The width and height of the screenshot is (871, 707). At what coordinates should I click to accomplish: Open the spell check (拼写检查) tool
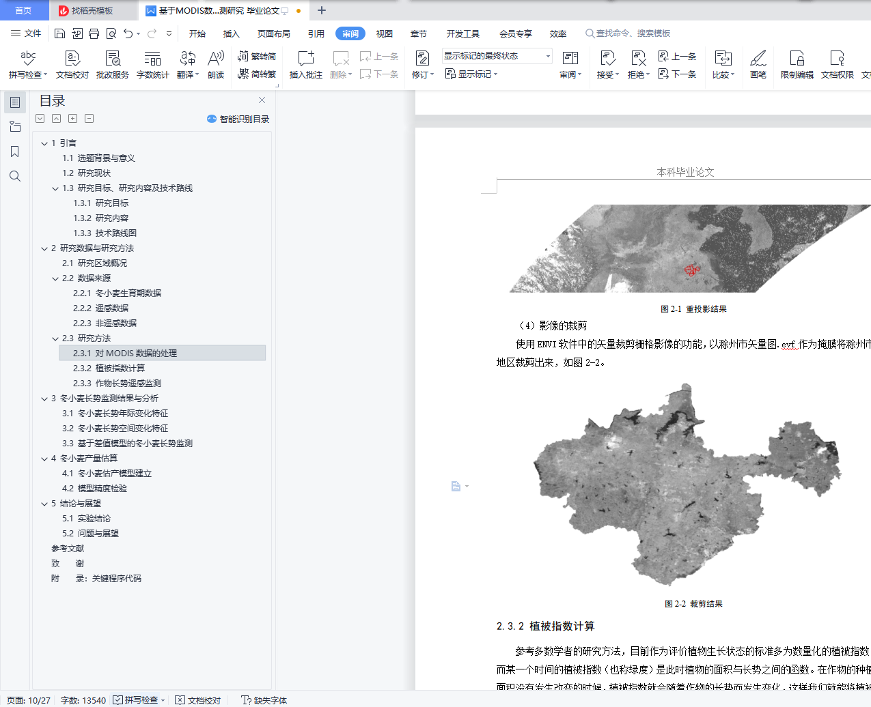(x=28, y=64)
